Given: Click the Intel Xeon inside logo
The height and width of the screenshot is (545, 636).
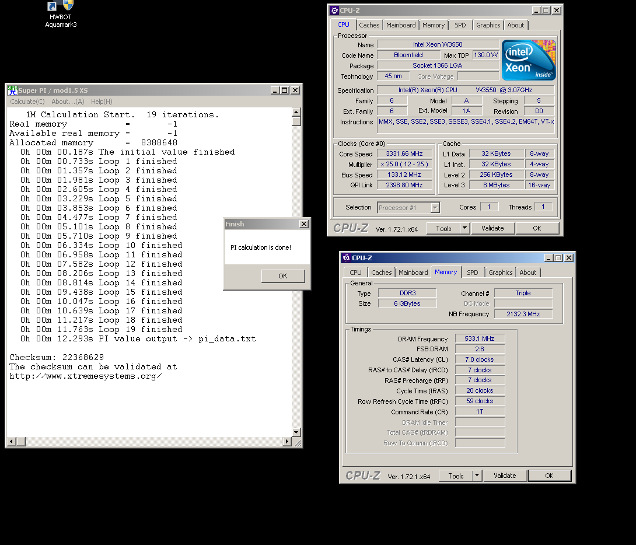Looking at the screenshot, I should 529,60.
